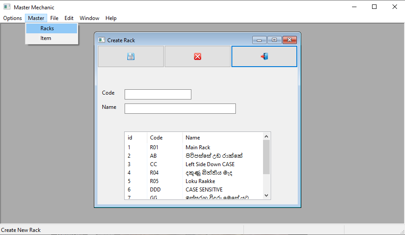Select Item from the Master menu
The height and width of the screenshot is (235, 405).
tap(52, 38)
